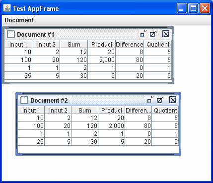The width and height of the screenshot is (213, 183).
Task: Select Sum cell 30 in Document #2
Action: (85, 142)
